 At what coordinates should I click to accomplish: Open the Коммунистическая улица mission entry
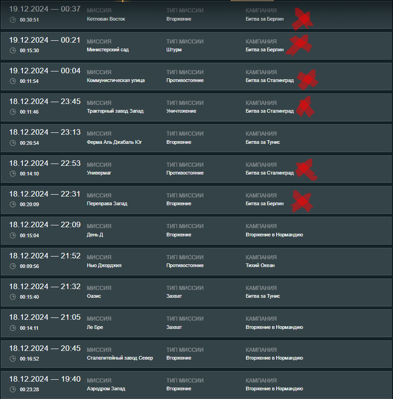[x=196, y=77]
